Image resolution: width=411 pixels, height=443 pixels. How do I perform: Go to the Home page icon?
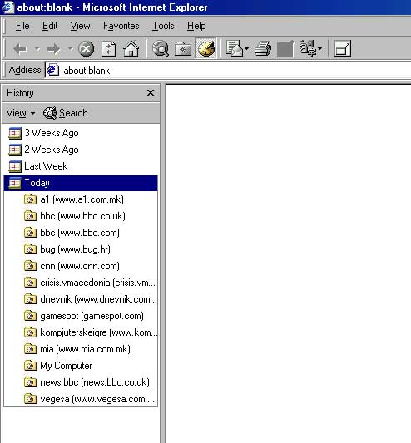tap(131, 48)
